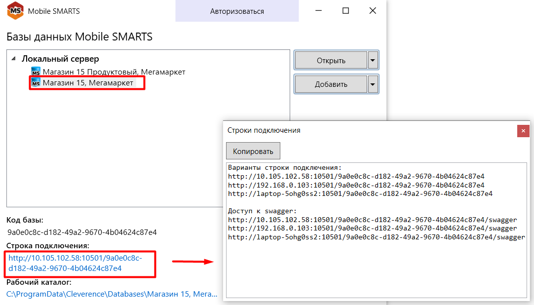Click the database code 9a0e0c8c-d182 value
Viewport: 534px width, 305px height.
click(x=82, y=232)
